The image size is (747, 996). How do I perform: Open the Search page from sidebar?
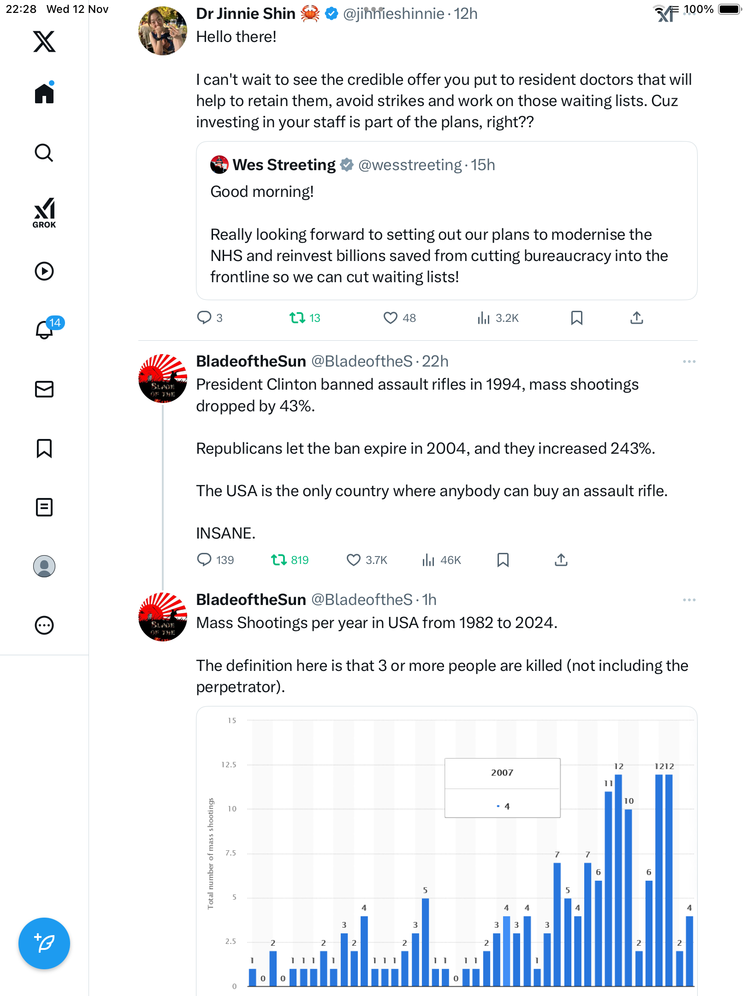click(44, 153)
